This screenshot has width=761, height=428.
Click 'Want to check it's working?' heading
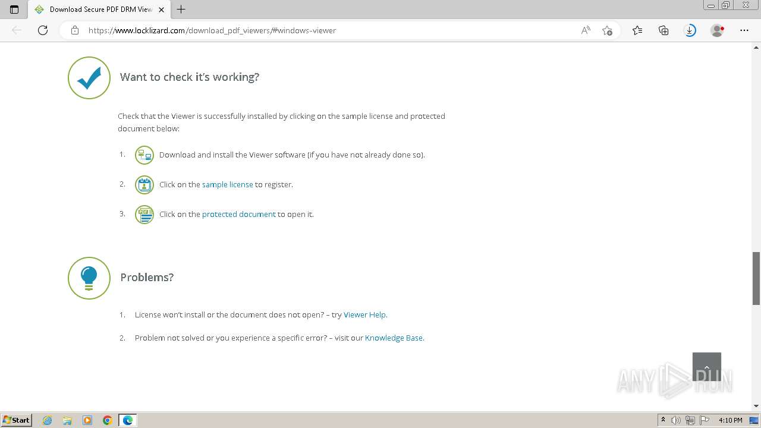(190, 77)
